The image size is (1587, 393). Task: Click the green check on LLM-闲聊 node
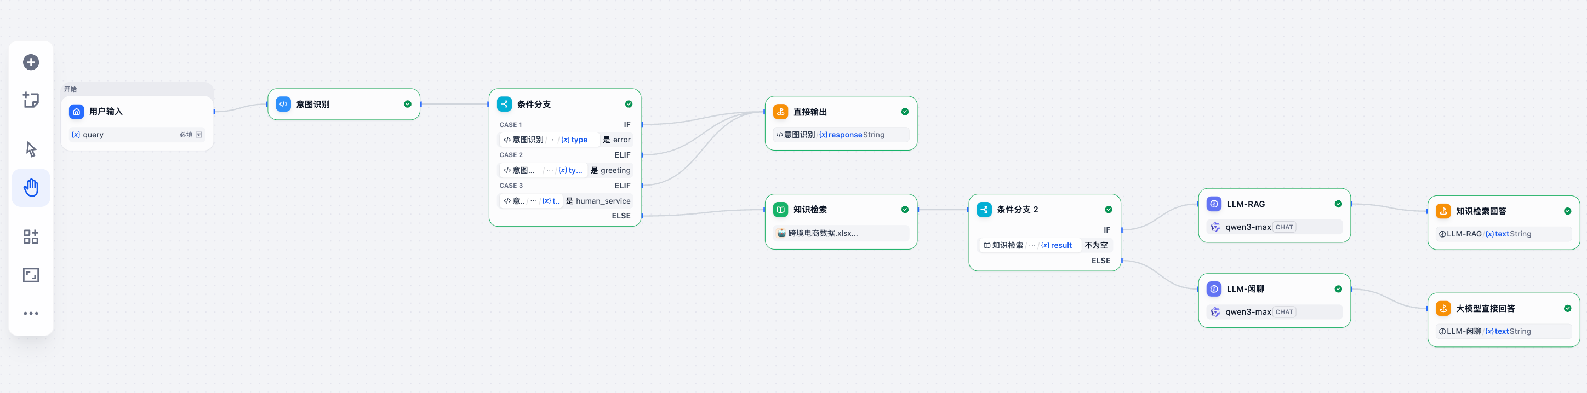[1338, 289]
